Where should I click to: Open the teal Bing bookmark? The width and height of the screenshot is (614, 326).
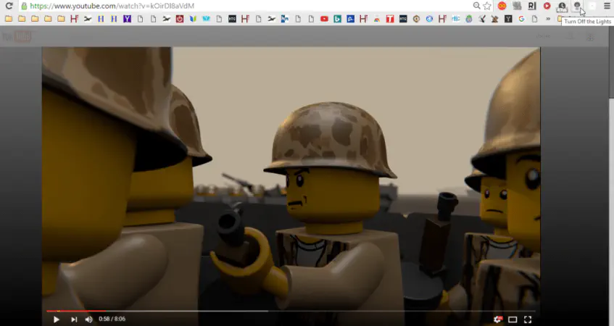[337, 19]
